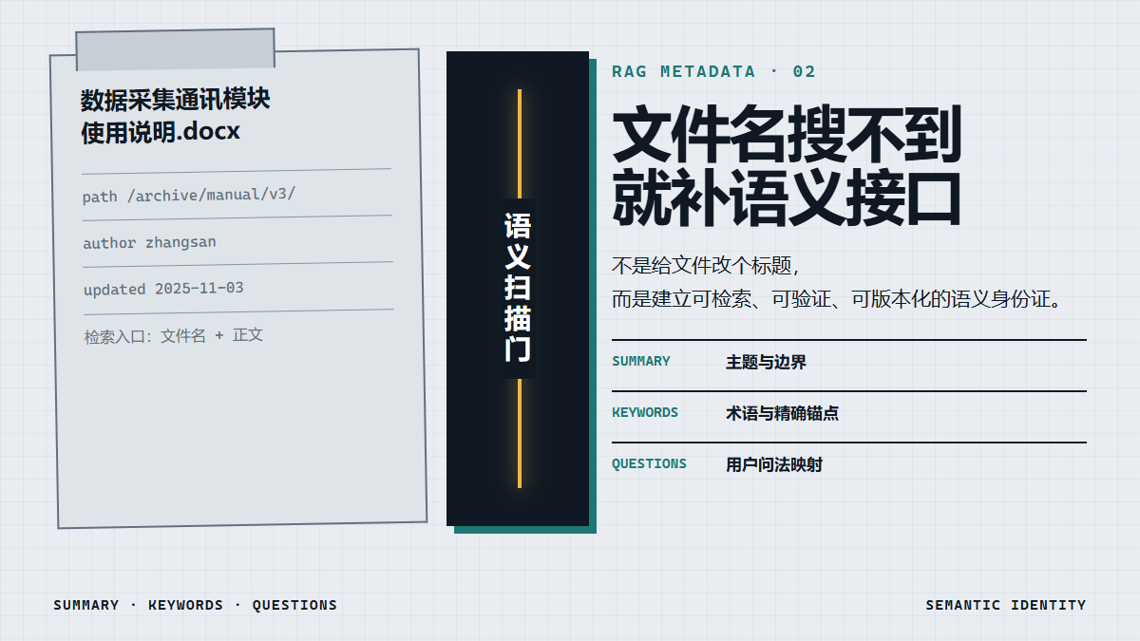Click the headline 文件名搜不到
The image size is (1140, 641).
(x=787, y=134)
